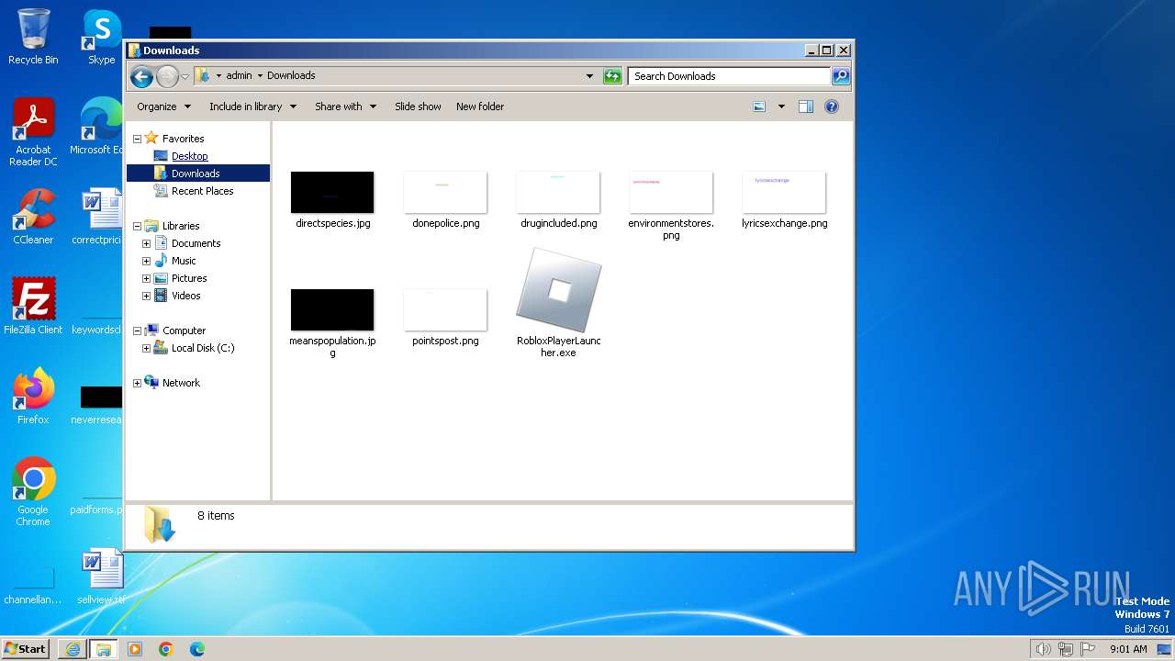The width and height of the screenshot is (1175, 661).
Task: Click the Action Center flag icon
Action: [x=1088, y=649]
